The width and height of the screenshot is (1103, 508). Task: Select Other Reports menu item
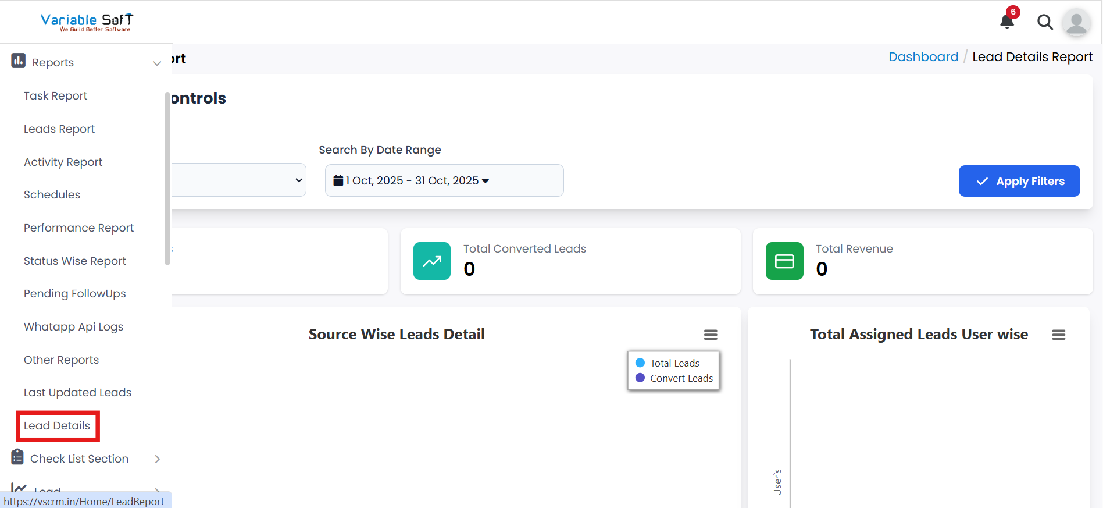coord(61,360)
